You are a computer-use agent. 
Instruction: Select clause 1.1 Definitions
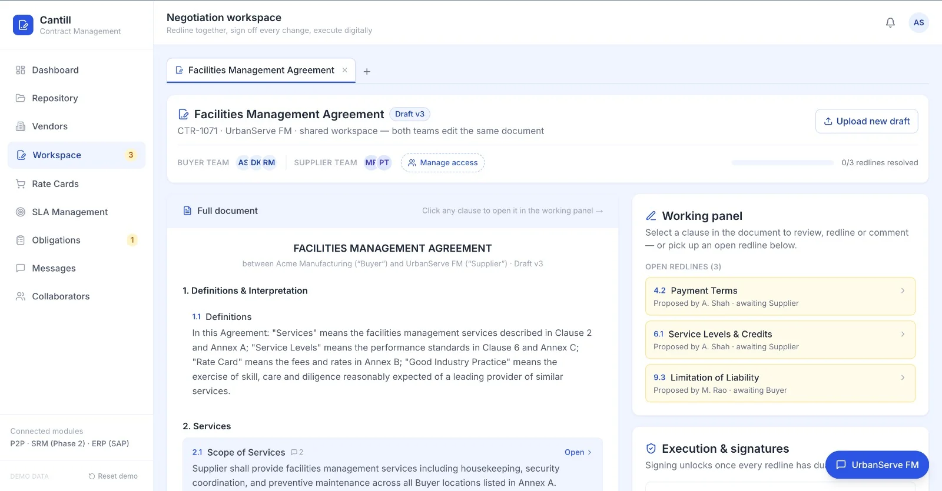tap(393, 354)
